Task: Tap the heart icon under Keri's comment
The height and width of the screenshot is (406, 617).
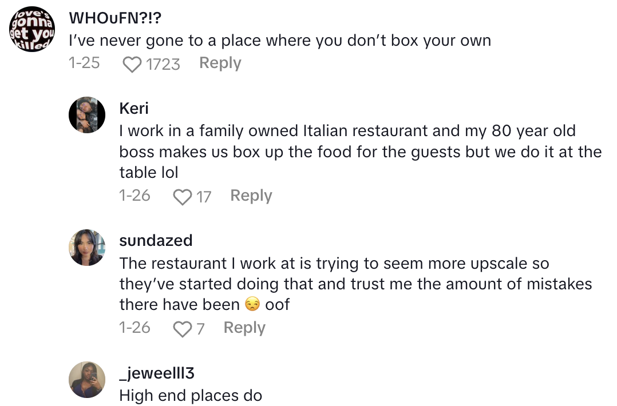Action: [x=183, y=196]
